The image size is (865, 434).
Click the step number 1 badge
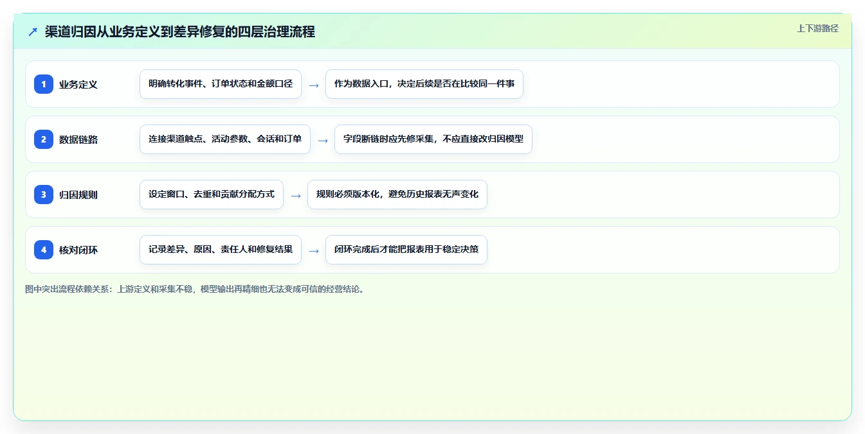click(x=44, y=84)
